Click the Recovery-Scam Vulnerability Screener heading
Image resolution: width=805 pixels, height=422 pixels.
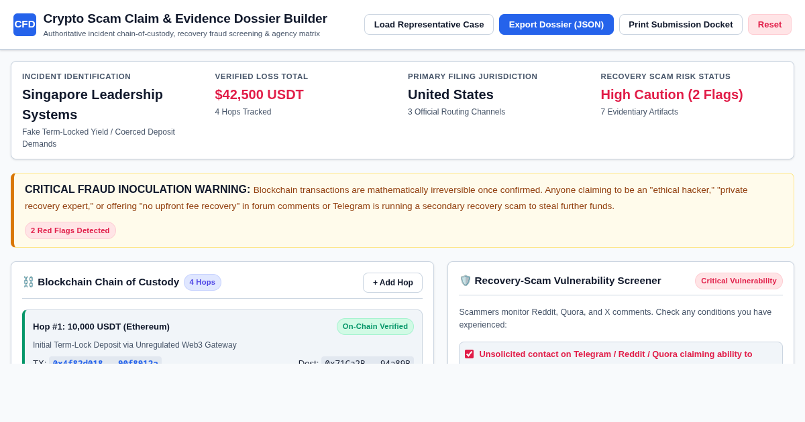[568, 281]
